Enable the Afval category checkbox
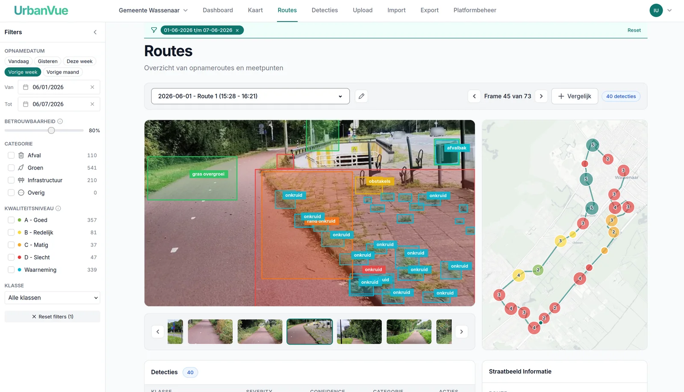Screen dimensions: 684x392 (x=11, y=155)
